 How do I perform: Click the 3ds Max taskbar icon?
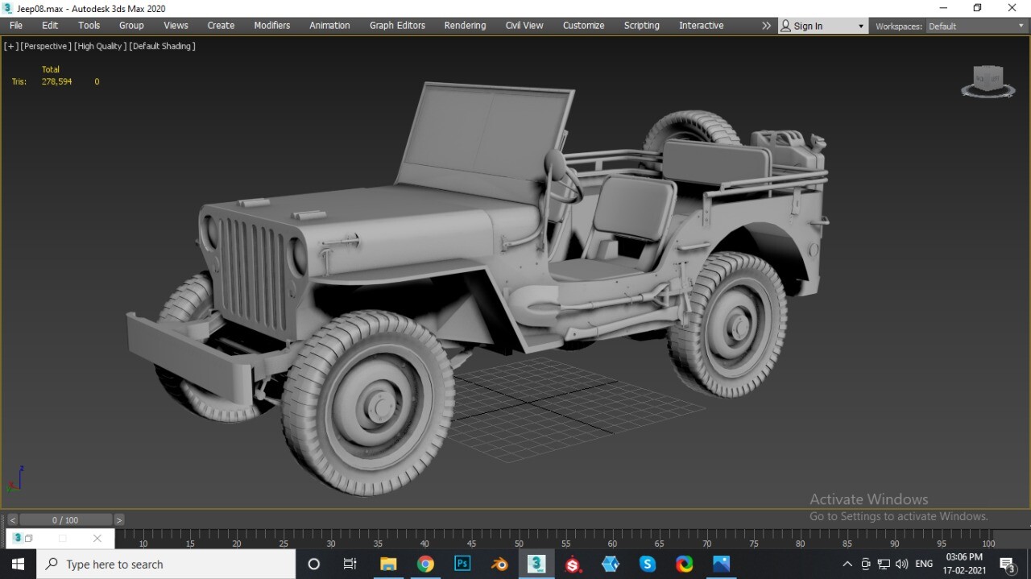(536, 564)
